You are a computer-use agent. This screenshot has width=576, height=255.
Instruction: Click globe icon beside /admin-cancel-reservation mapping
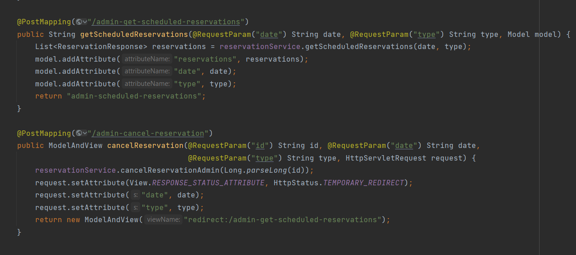click(x=79, y=133)
